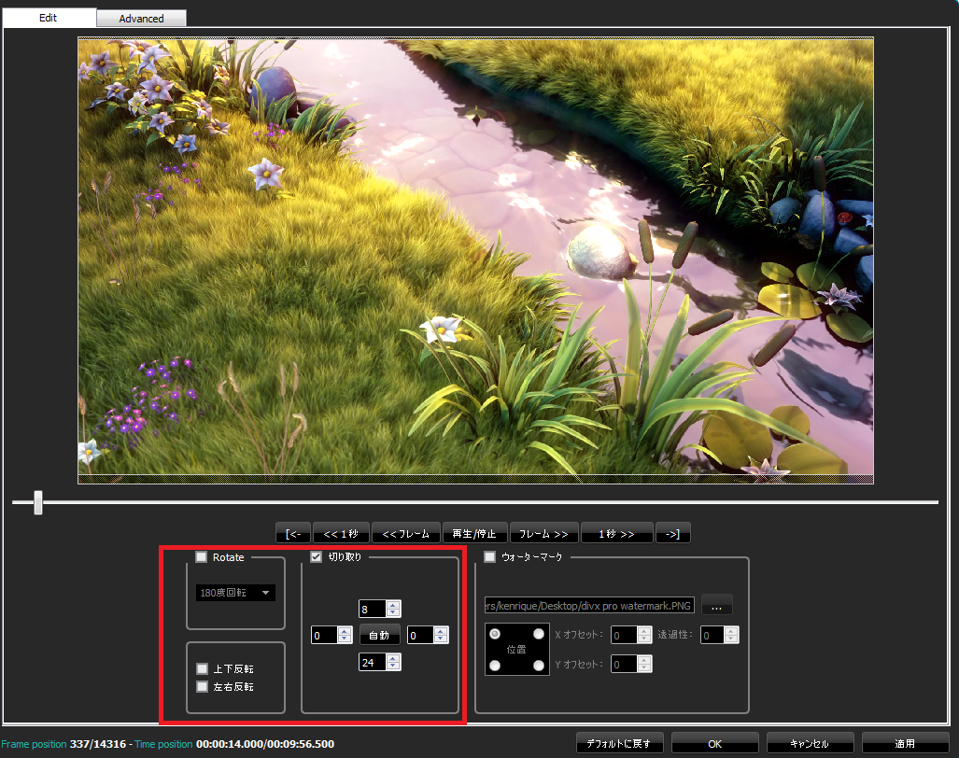Jump to the start using [<- button
The width and height of the screenshot is (959, 758).
292,532
